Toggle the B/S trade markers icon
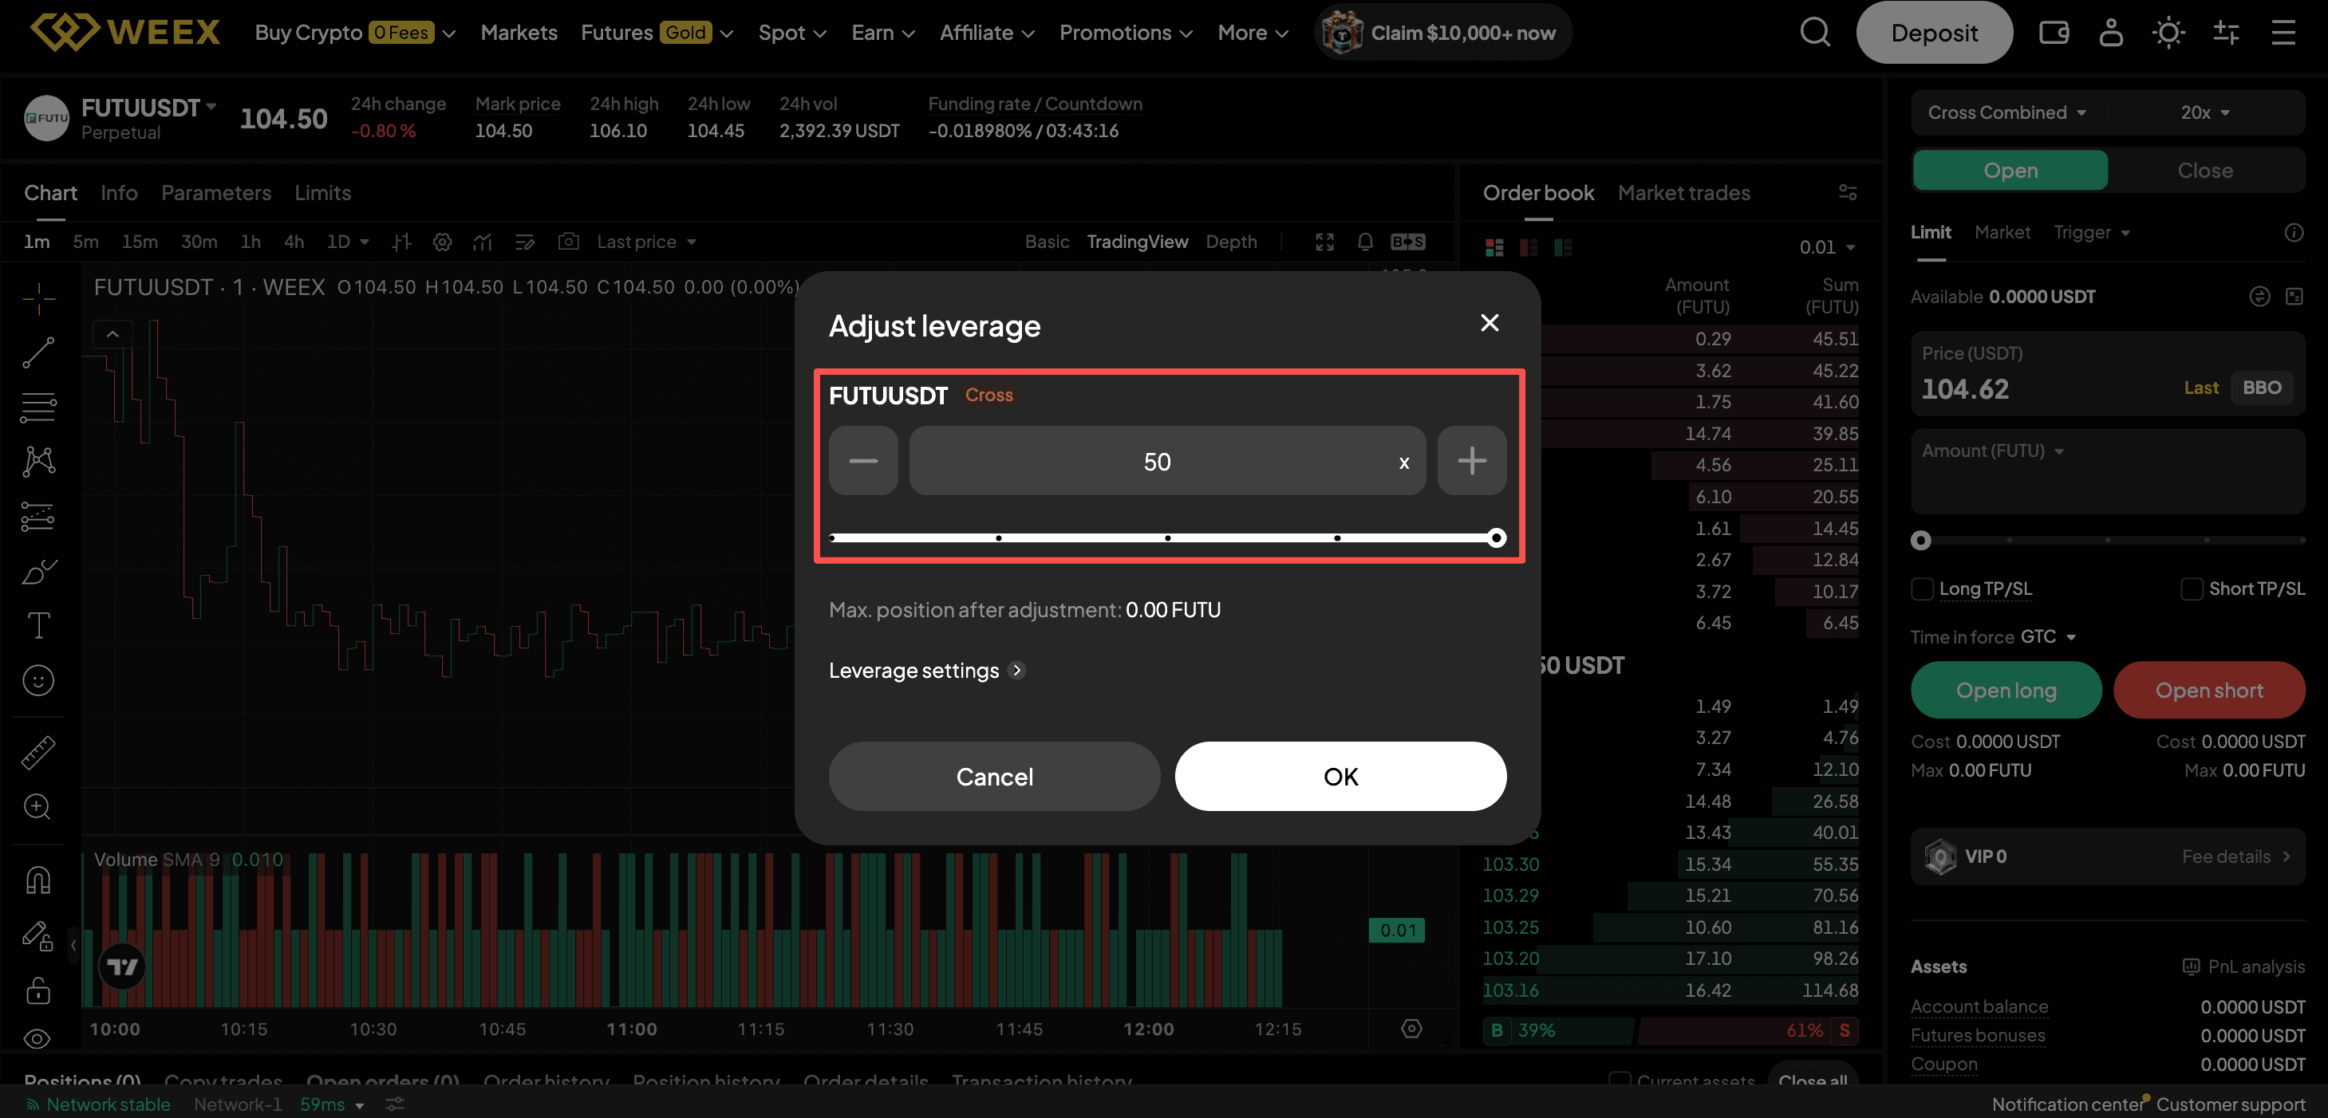 (x=1408, y=242)
